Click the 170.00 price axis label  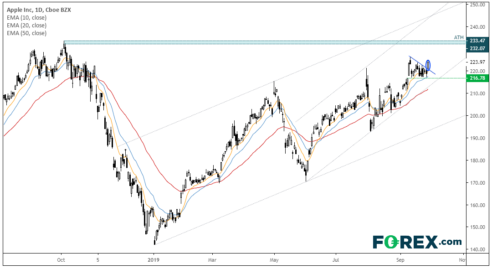coord(477,183)
